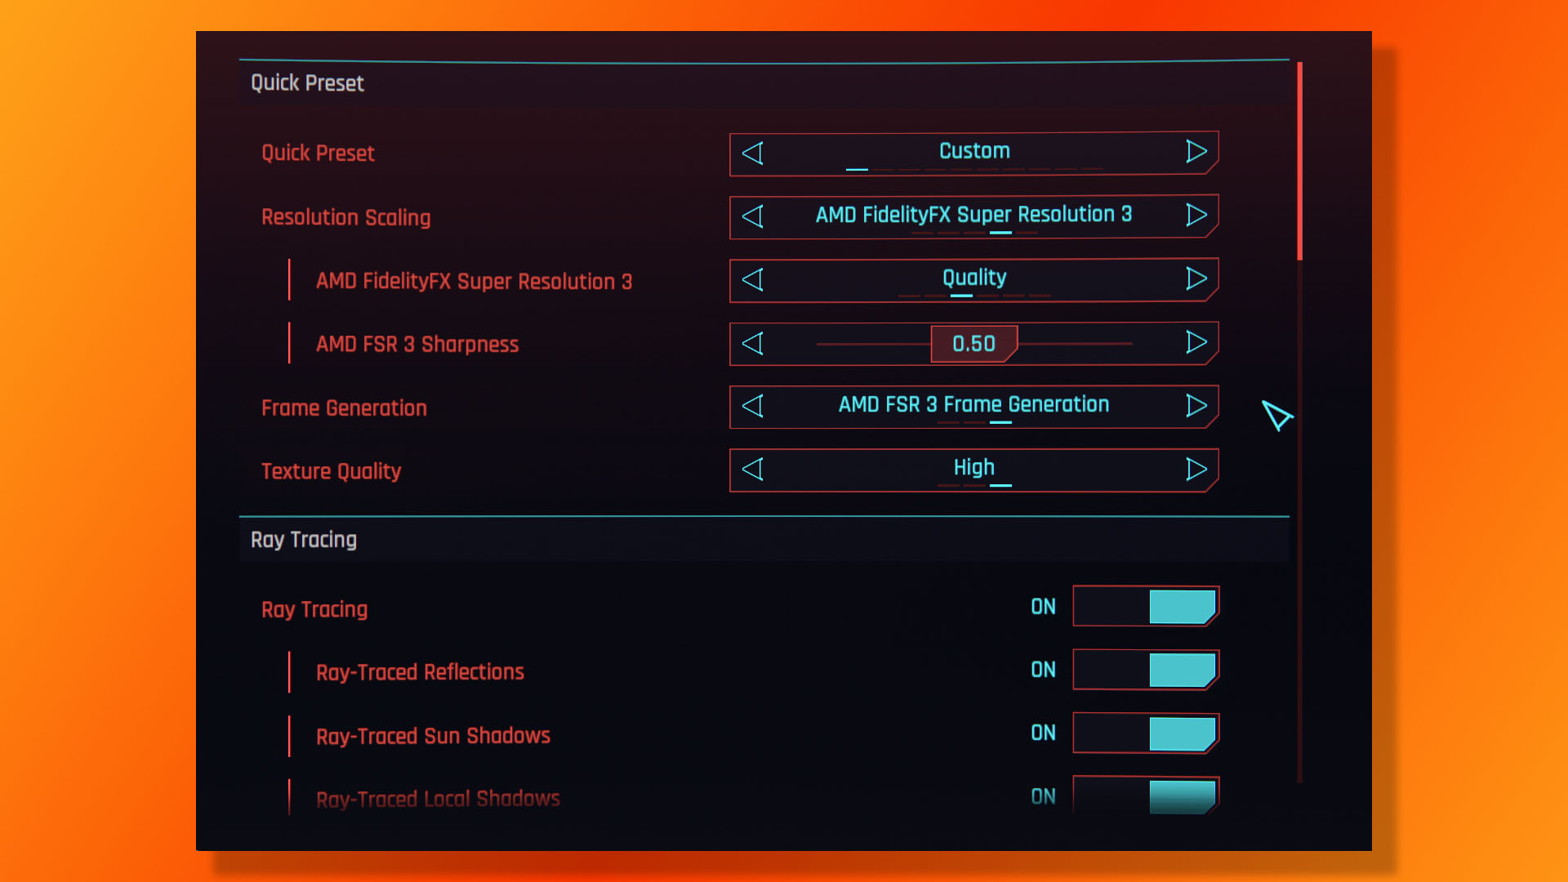
Task: Drag the AMD FSR 3 Sharpness slider
Action: point(973,342)
